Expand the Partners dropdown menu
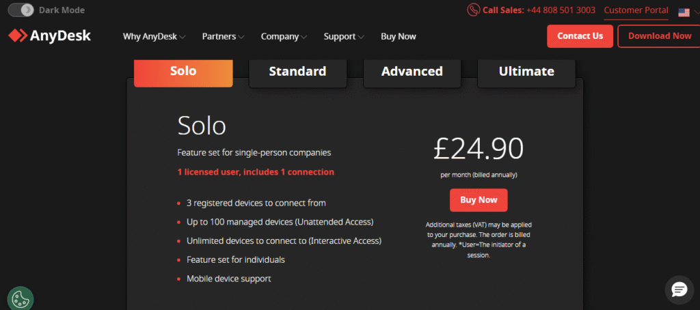Screen dimensions: 700x310 (x=224, y=37)
